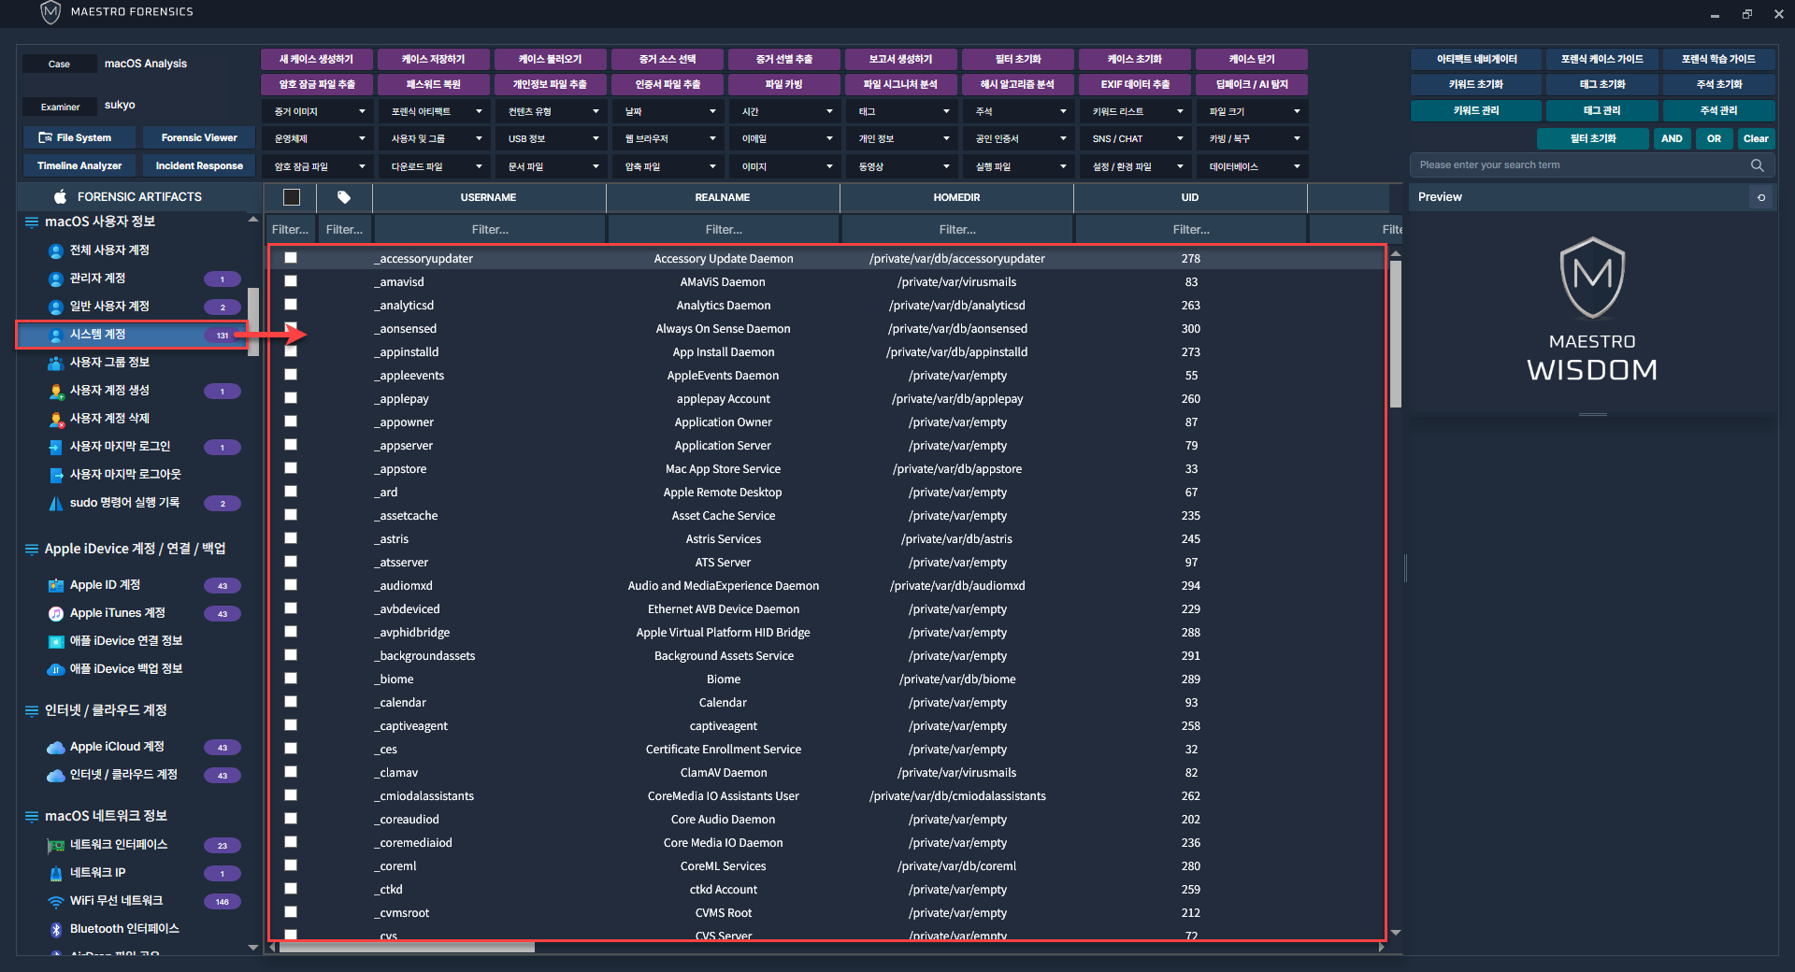The width and height of the screenshot is (1795, 972).
Task: Click the Bluetooth 인터페이스 icon
Action: [x=55, y=929]
